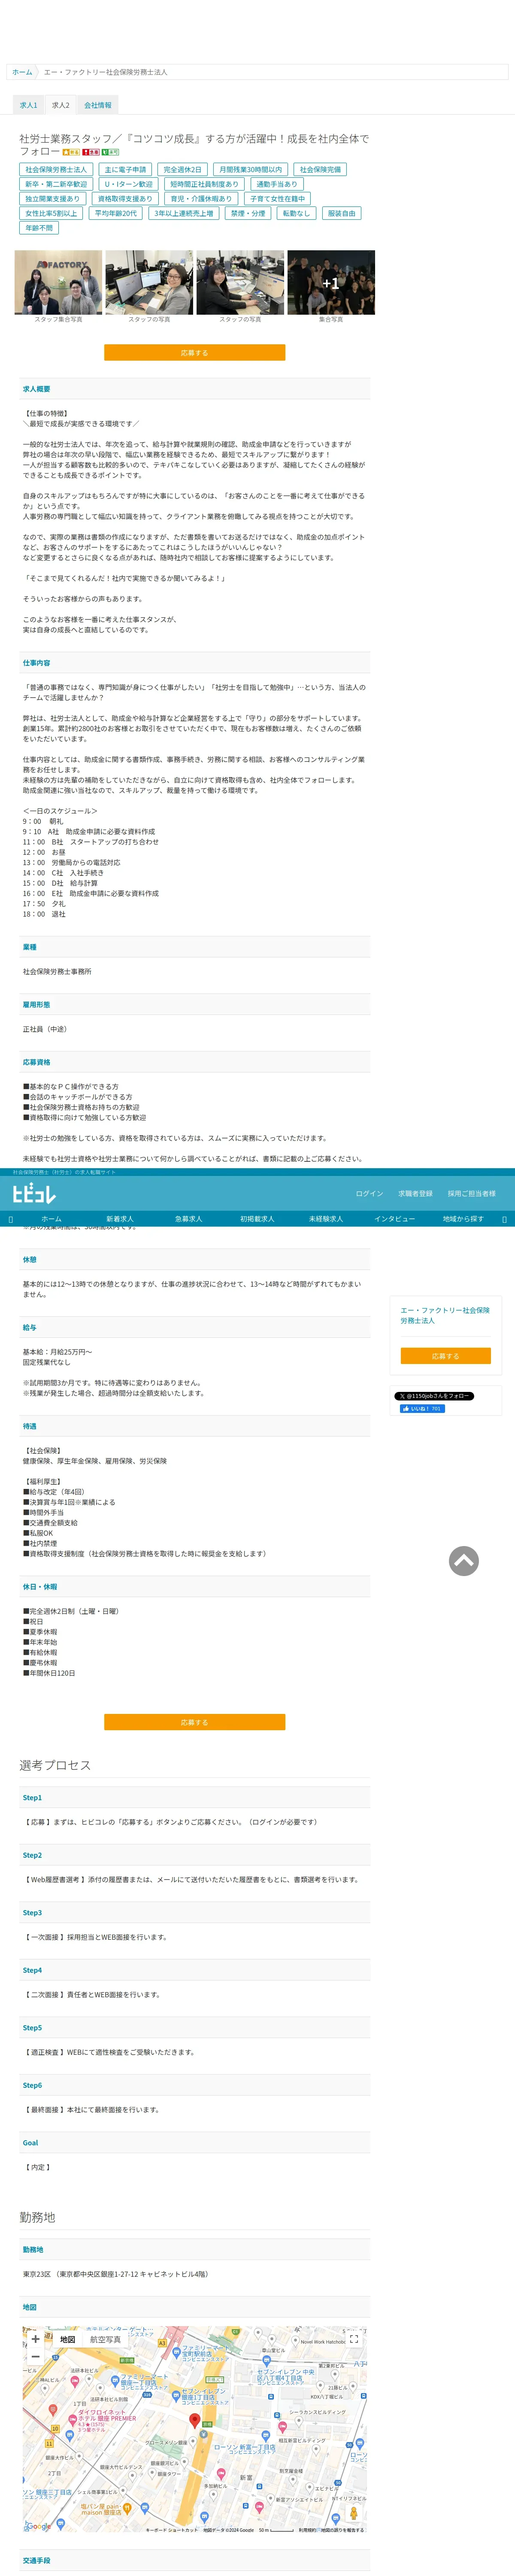This screenshot has width=515, height=2576.
Task: Click the scroll-to-top arrow circle
Action: point(463,1561)
